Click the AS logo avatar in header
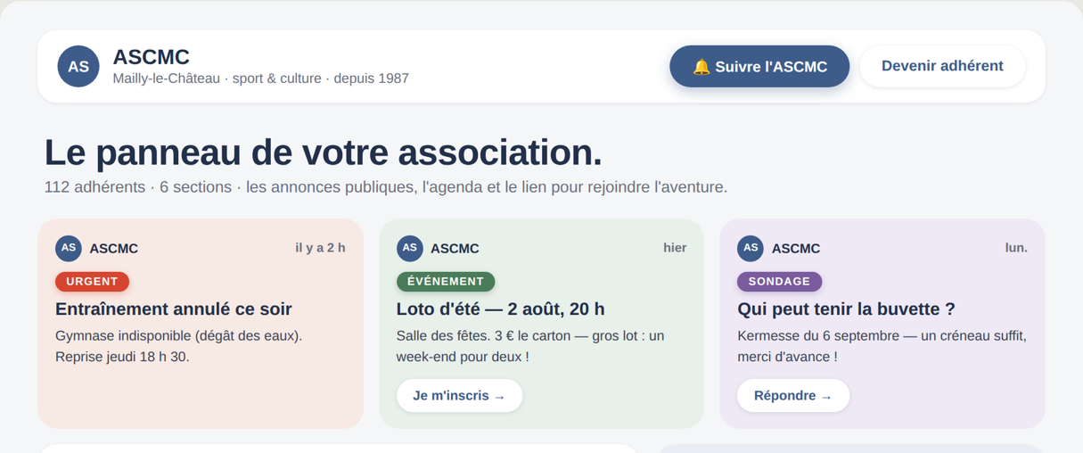The width and height of the screenshot is (1083, 453). pyautogui.click(x=78, y=67)
